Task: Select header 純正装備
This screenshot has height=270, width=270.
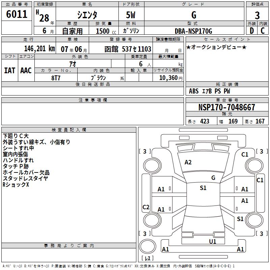Action: tap(227, 84)
